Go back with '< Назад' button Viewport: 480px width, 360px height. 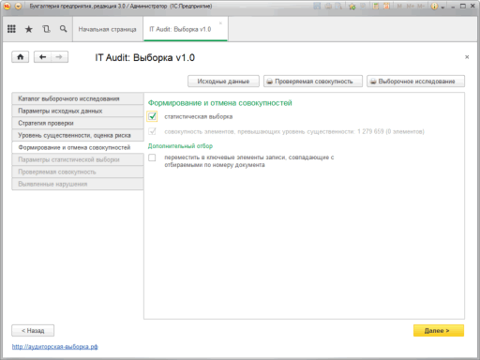pyautogui.click(x=33, y=330)
